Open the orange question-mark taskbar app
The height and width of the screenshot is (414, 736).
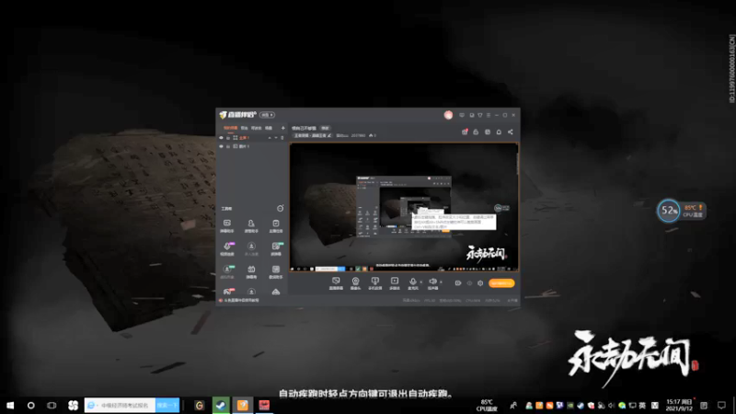click(242, 405)
